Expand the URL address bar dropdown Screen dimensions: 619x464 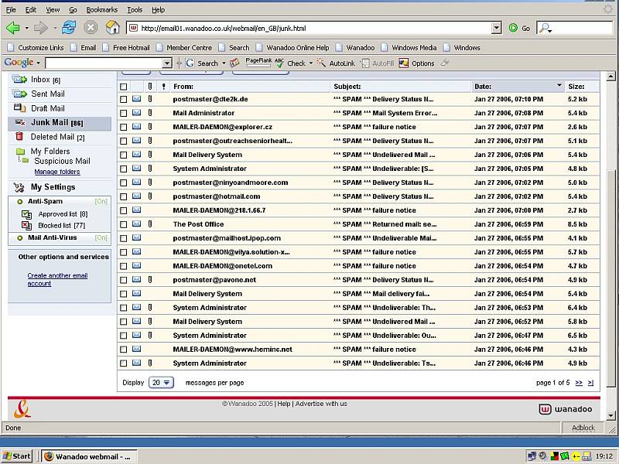496,28
